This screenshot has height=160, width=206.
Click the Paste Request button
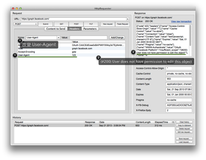click(x=123, y=24)
